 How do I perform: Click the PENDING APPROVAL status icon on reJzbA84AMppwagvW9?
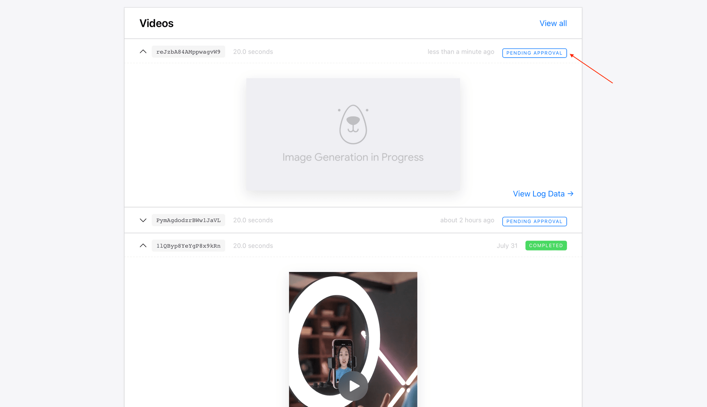click(x=534, y=52)
